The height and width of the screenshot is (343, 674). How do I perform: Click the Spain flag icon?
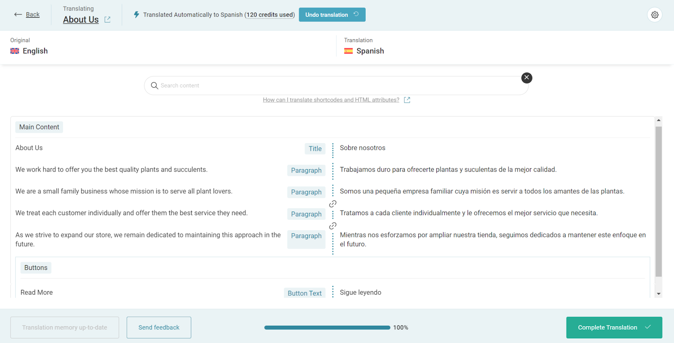click(348, 51)
